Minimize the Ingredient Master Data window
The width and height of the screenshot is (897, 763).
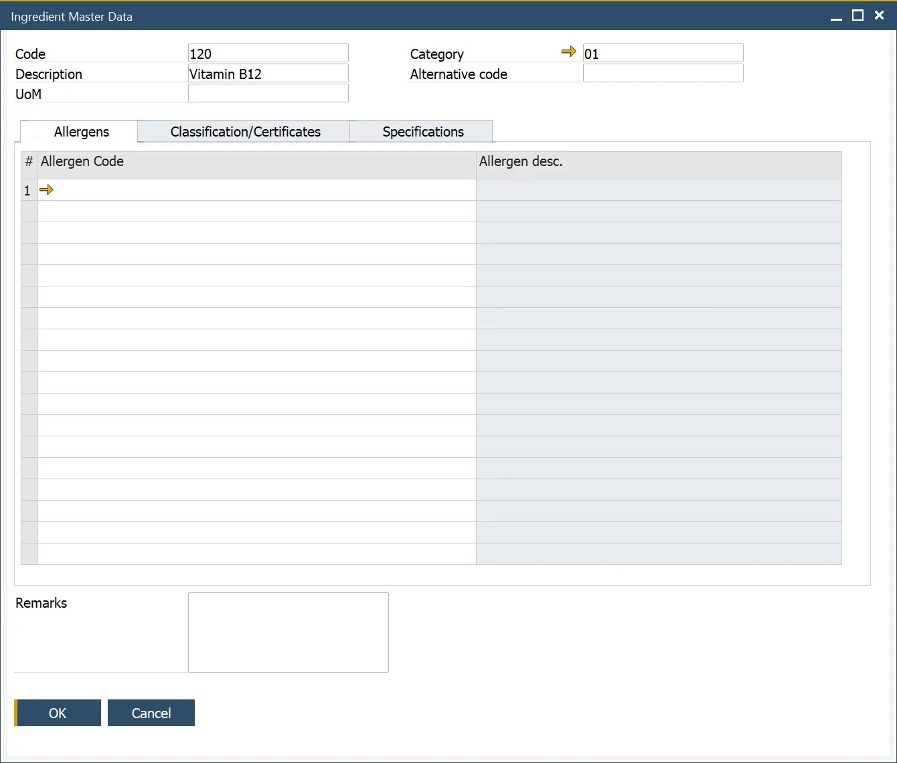click(836, 17)
